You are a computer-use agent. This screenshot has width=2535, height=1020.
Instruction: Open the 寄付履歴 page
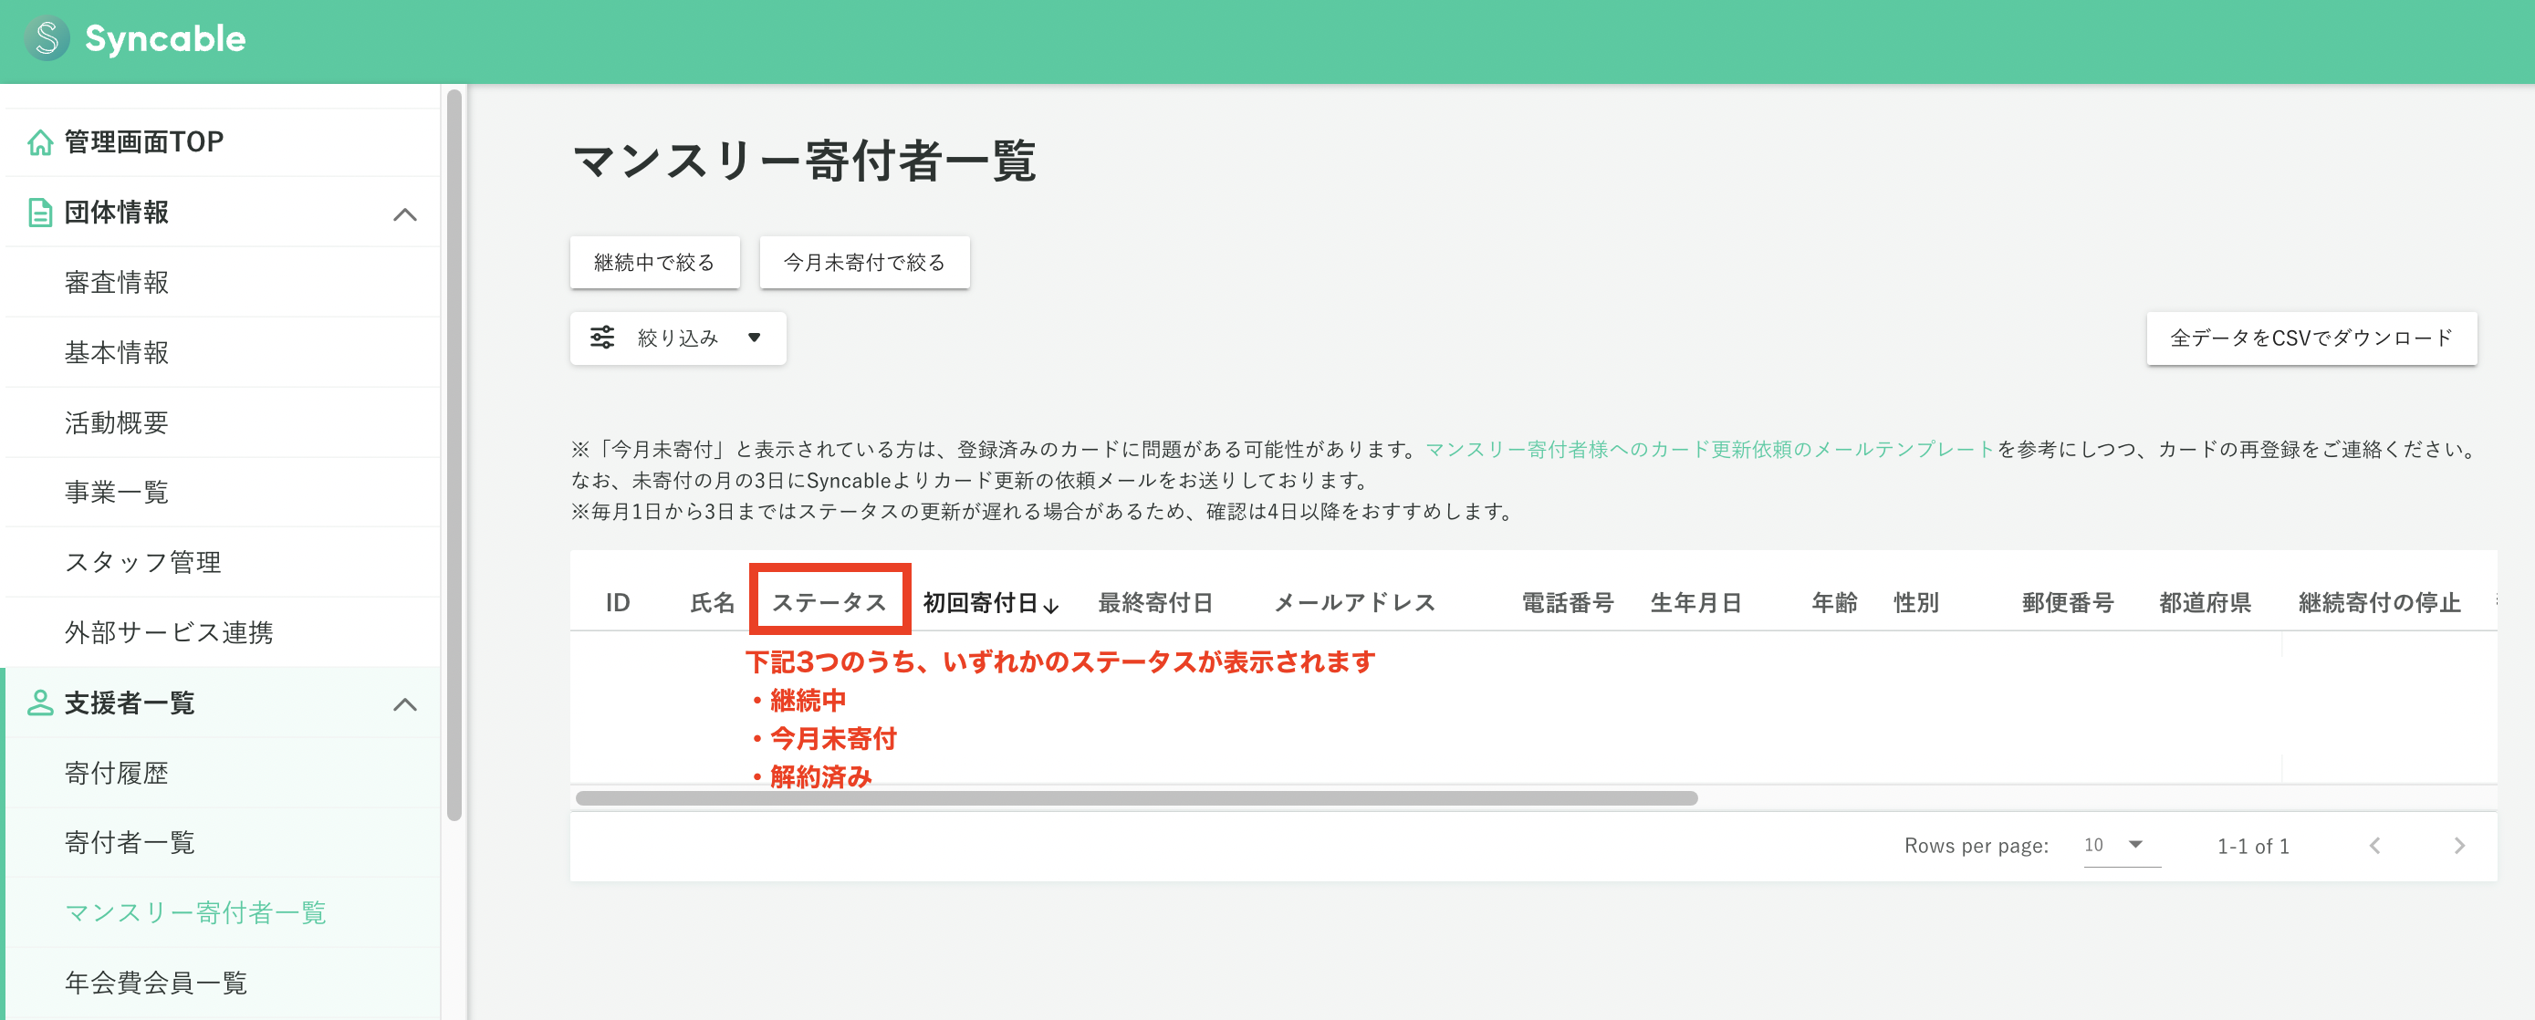point(117,773)
